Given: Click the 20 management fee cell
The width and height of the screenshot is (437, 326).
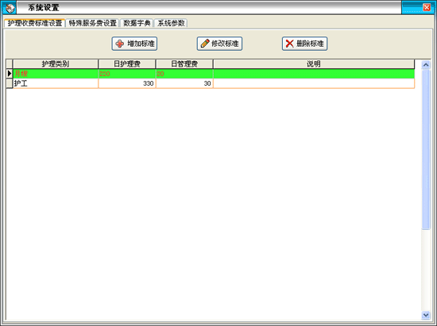Looking at the screenshot, I should click(x=184, y=74).
